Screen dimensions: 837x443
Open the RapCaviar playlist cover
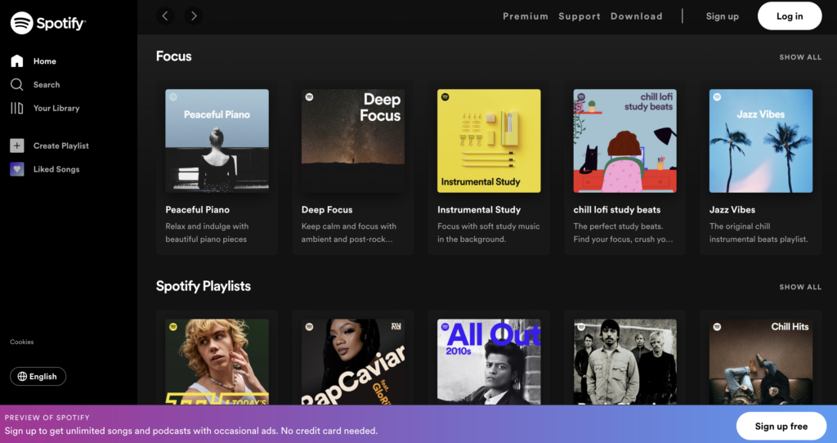353,361
